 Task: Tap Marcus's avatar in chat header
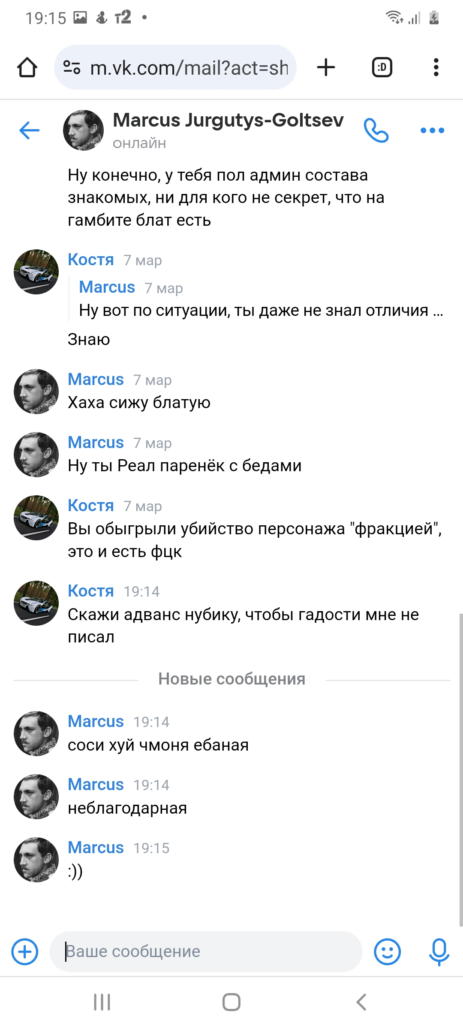83,130
